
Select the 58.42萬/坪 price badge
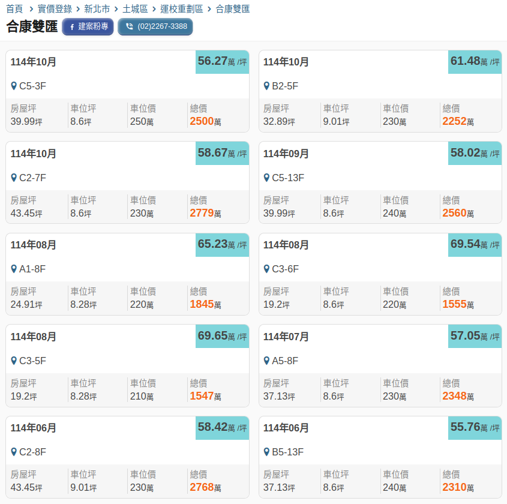coord(222,428)
